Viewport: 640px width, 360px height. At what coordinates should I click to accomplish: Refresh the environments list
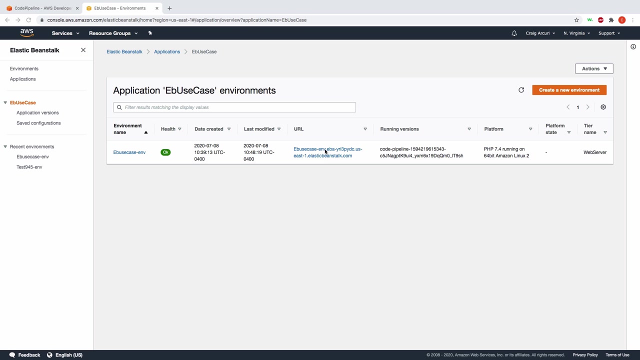coord(521,90)
